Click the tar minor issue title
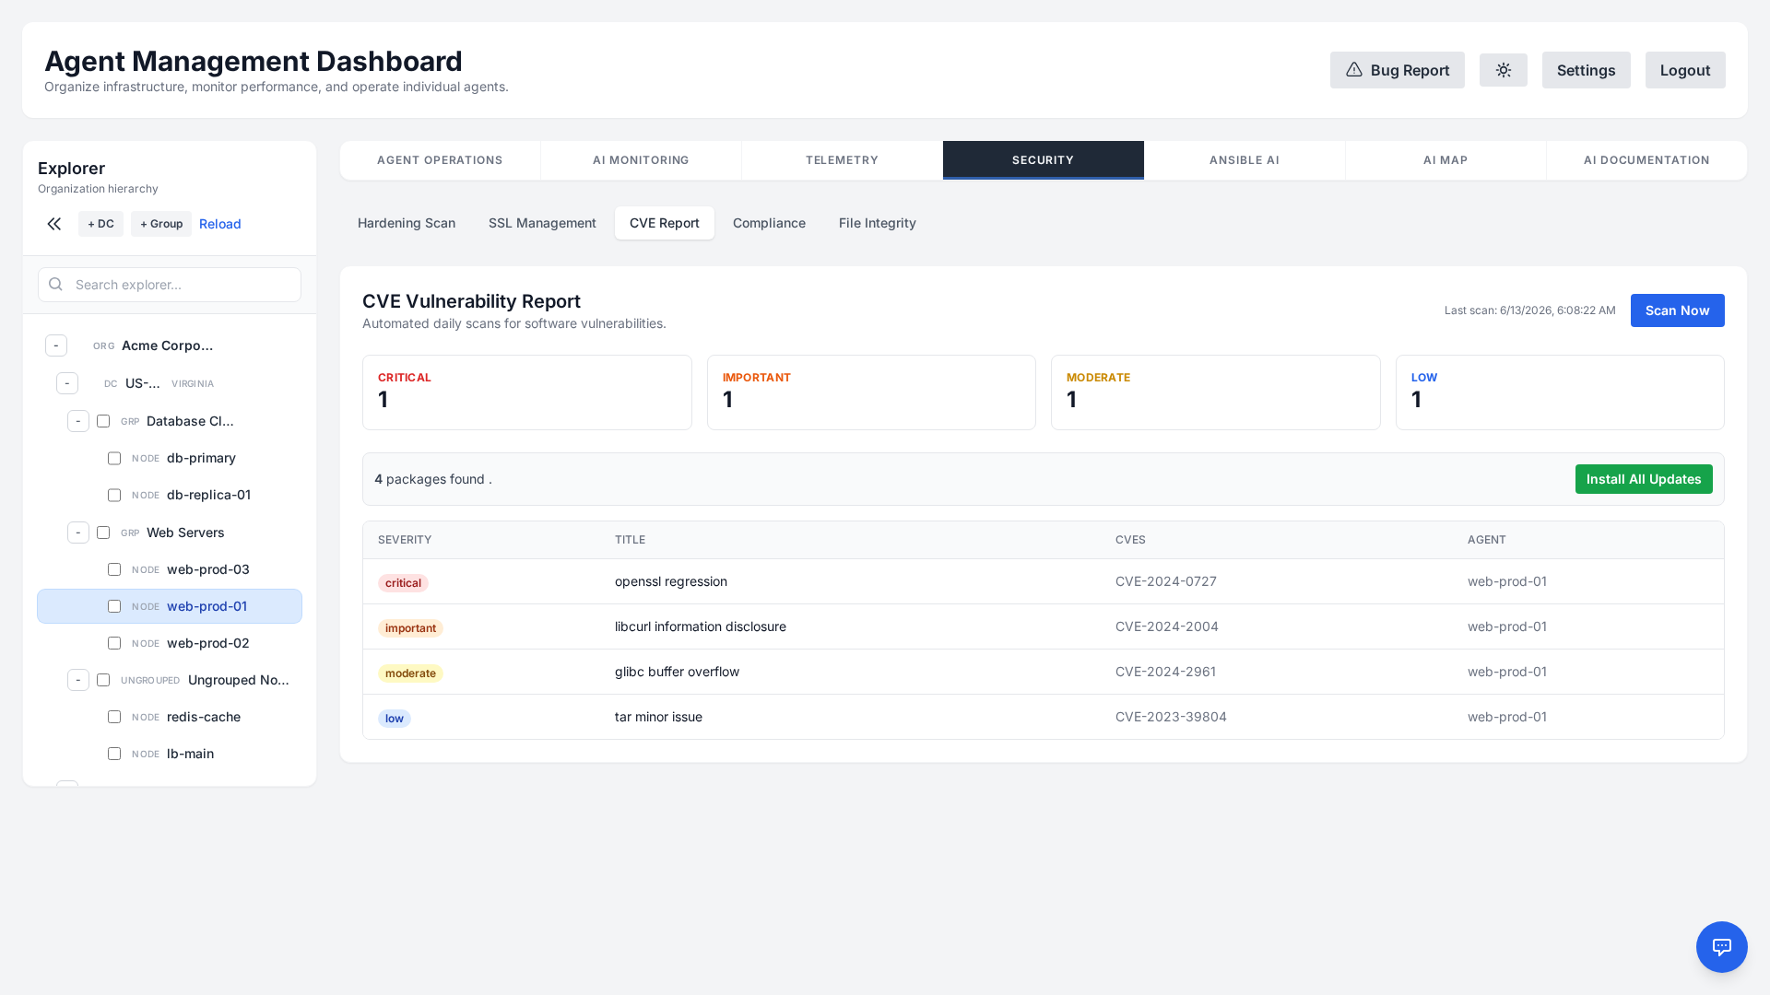This screenshot has height=995, width=1770. (x=658, y=717)
